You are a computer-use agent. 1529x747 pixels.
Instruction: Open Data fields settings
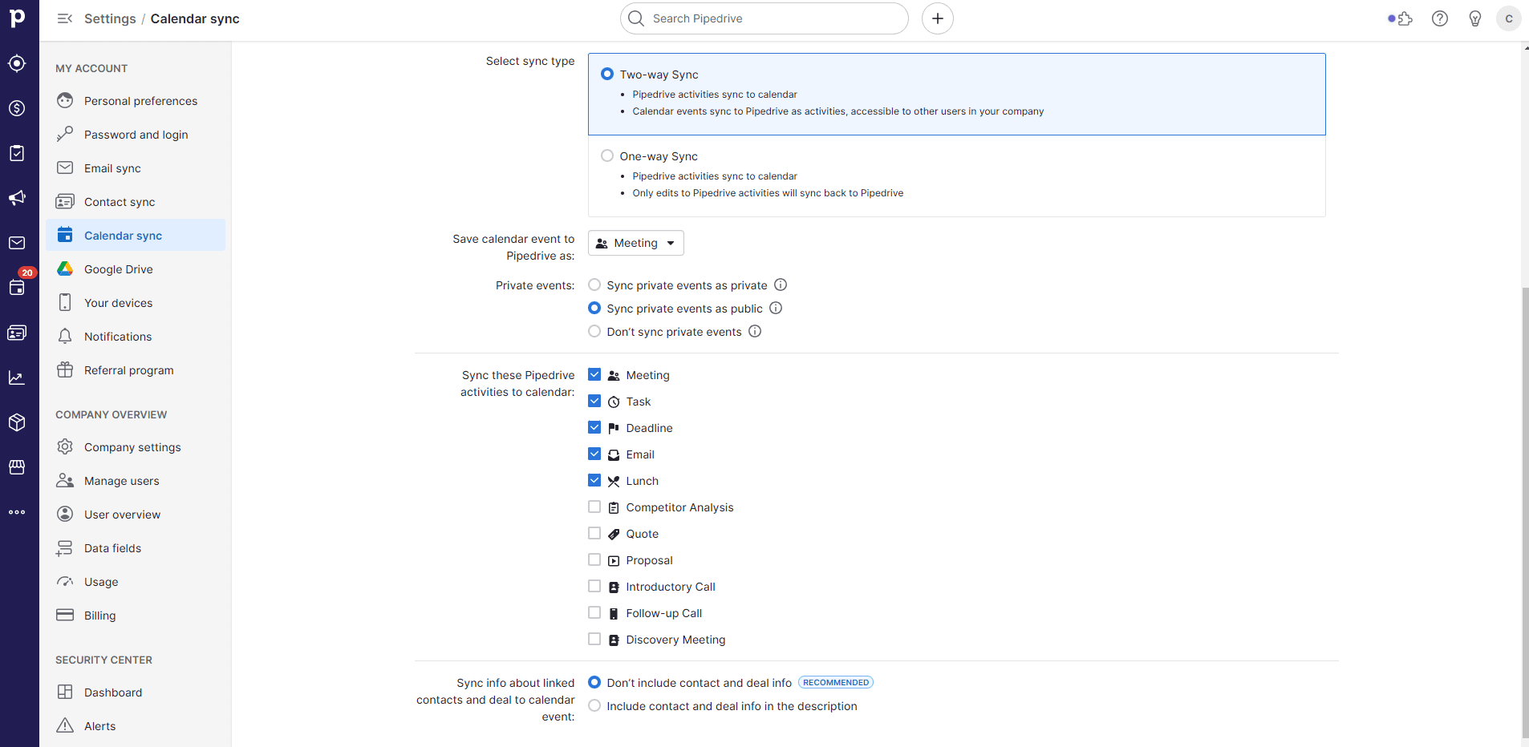[x=136, y=548]
